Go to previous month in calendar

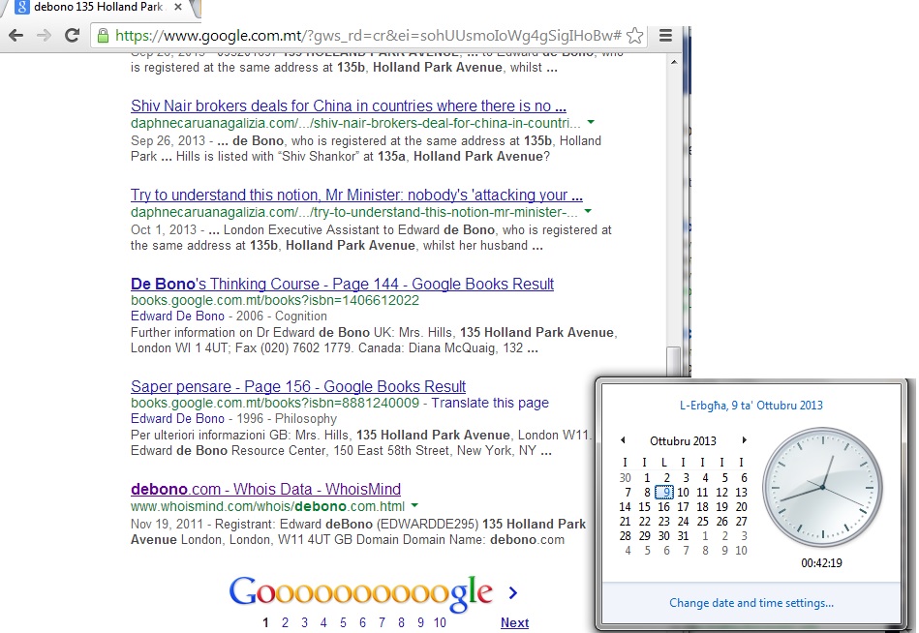point(623,440)
